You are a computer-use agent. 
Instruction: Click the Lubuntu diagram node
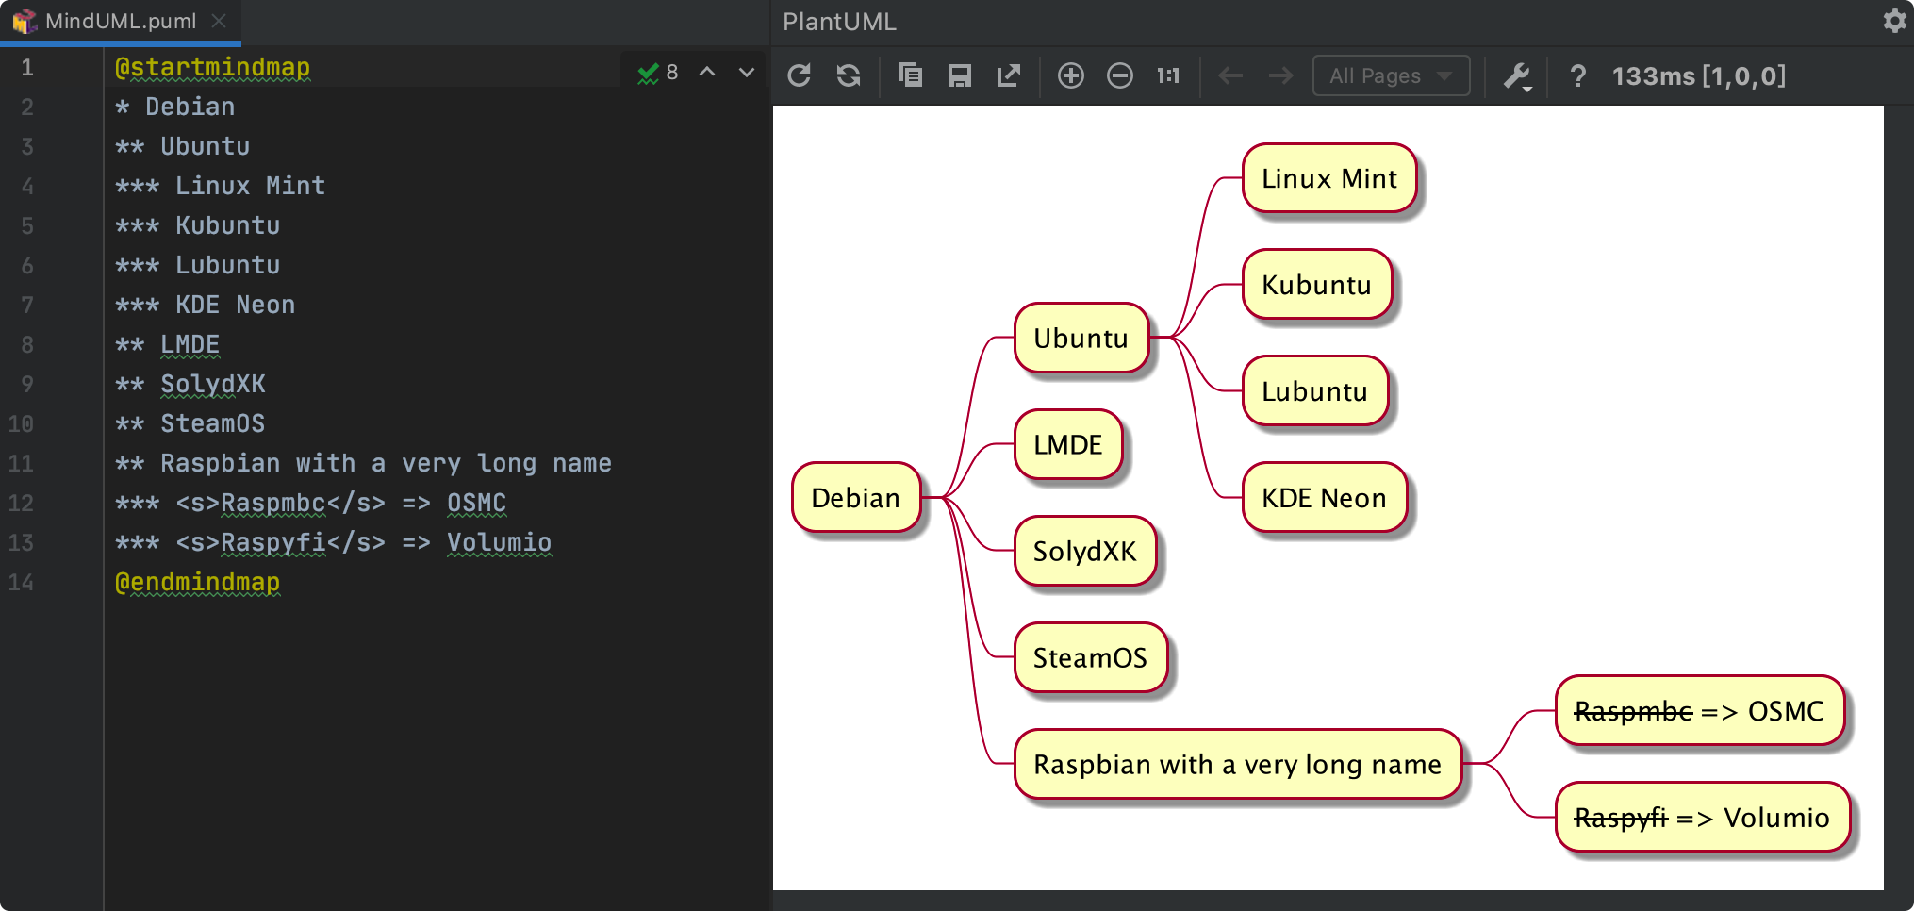tap(1315, 391)
